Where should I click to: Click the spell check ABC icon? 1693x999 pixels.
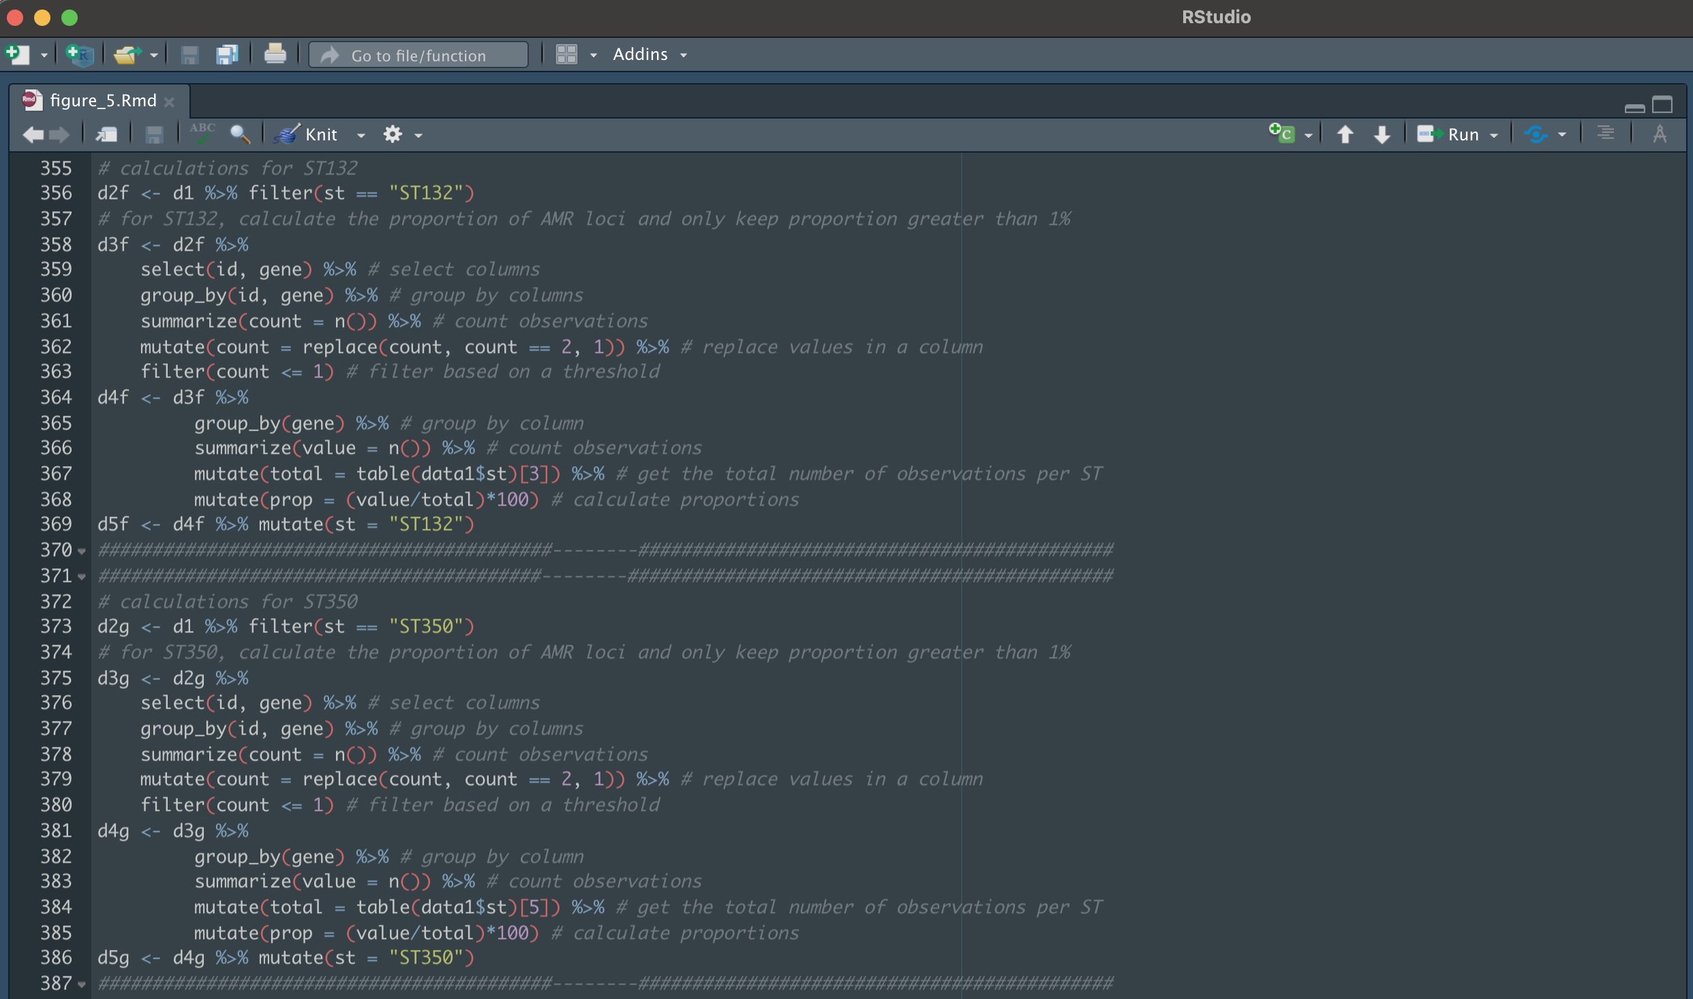[x=202, y=134]
